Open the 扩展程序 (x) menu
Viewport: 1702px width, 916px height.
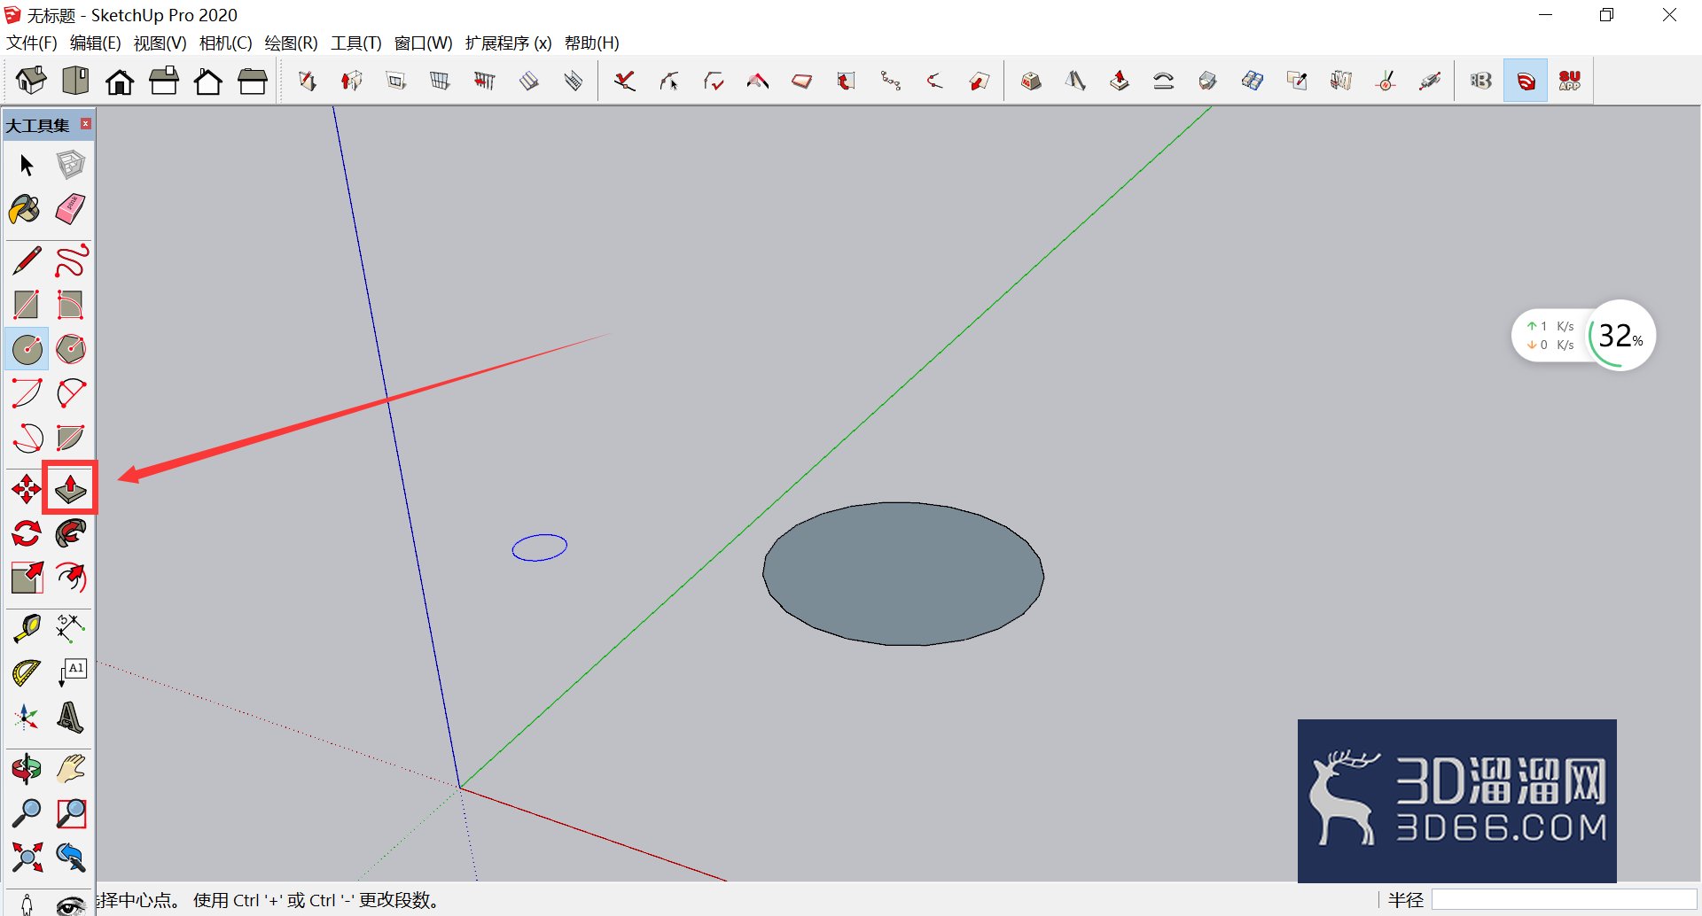point(508,43)
